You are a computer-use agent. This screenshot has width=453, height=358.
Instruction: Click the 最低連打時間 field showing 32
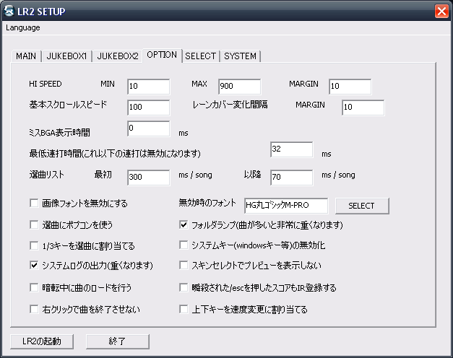pos(291,149)
